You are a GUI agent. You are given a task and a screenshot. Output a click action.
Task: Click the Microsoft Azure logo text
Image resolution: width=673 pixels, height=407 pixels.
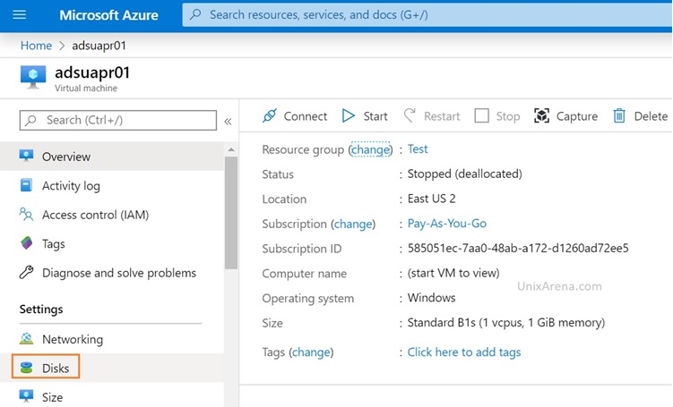coord(108,15)
